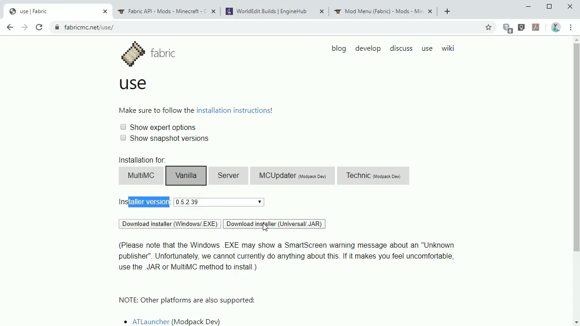Select MultiMC installation option

141,176
